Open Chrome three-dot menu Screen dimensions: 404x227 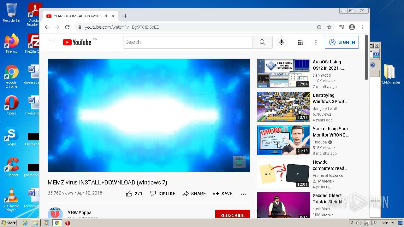[x=362, y=27]
